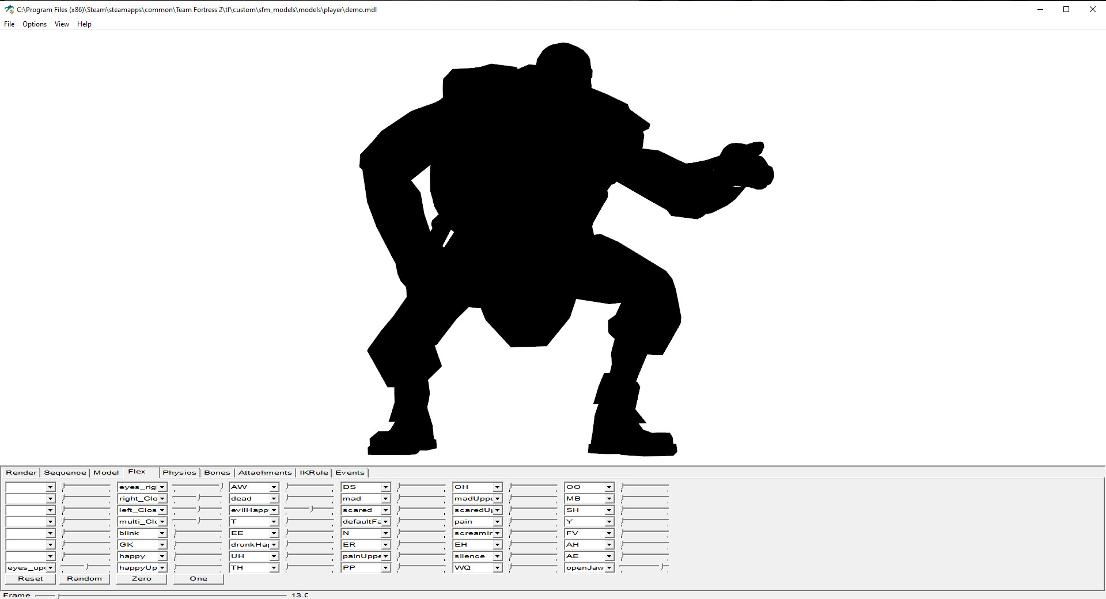
Task: Maximize the model viewer window
Action: (1066, 9)
